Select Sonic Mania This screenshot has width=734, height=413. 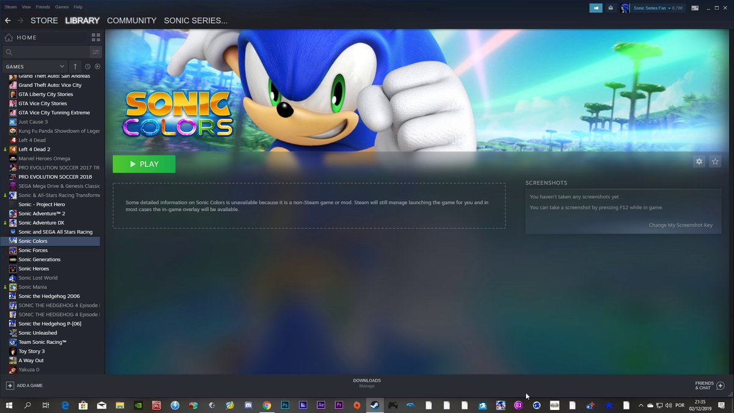click(32, 287)
